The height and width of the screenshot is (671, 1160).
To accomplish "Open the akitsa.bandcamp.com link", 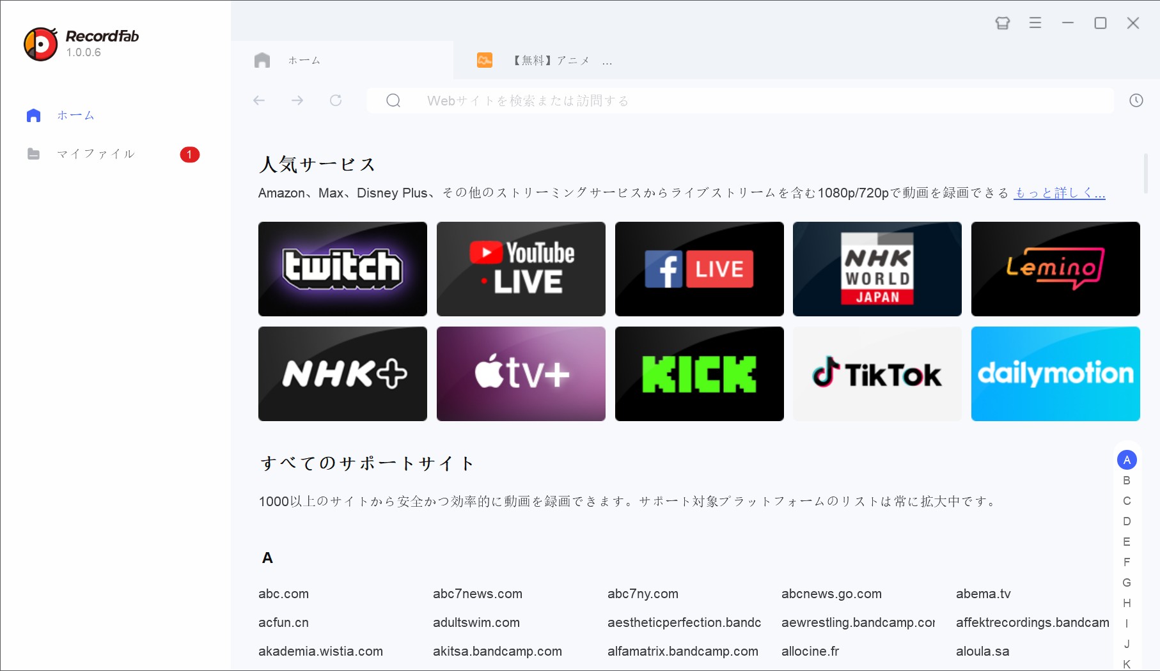I will pos(498,651).
